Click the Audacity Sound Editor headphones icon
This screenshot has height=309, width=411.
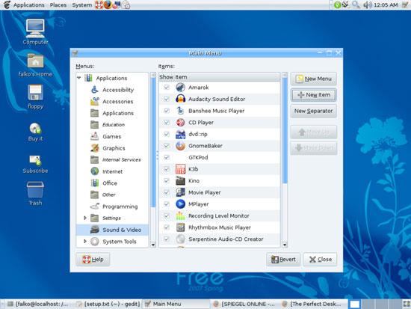pyautogui.click(x=180, y=99)
